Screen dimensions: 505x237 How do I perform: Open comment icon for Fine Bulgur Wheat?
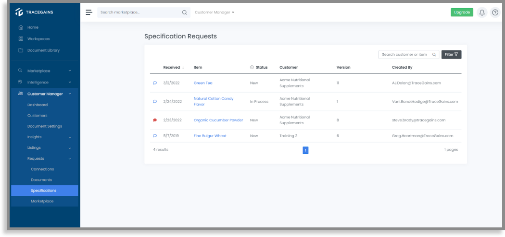click(x=155, y=136)
